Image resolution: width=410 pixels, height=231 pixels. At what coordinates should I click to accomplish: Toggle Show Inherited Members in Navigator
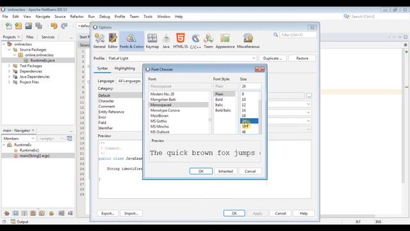pos(7,213)
